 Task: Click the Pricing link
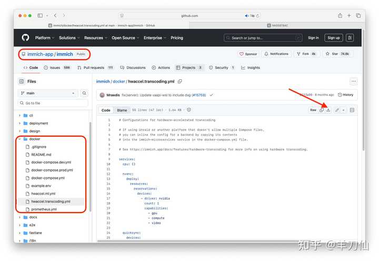tap(177, 38)
